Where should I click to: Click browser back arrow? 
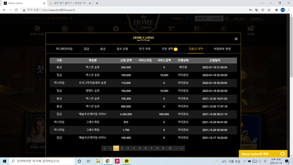point(4,10)
